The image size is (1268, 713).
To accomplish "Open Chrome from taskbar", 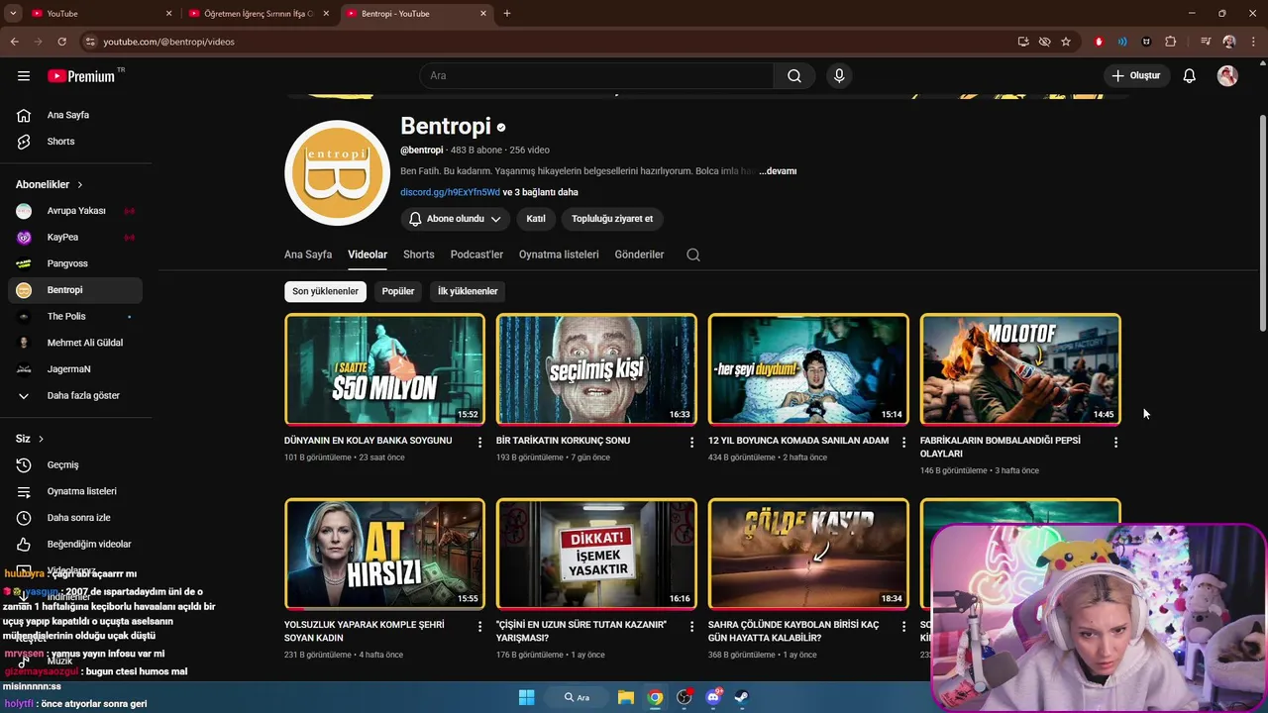I will [x=655, y=697].
